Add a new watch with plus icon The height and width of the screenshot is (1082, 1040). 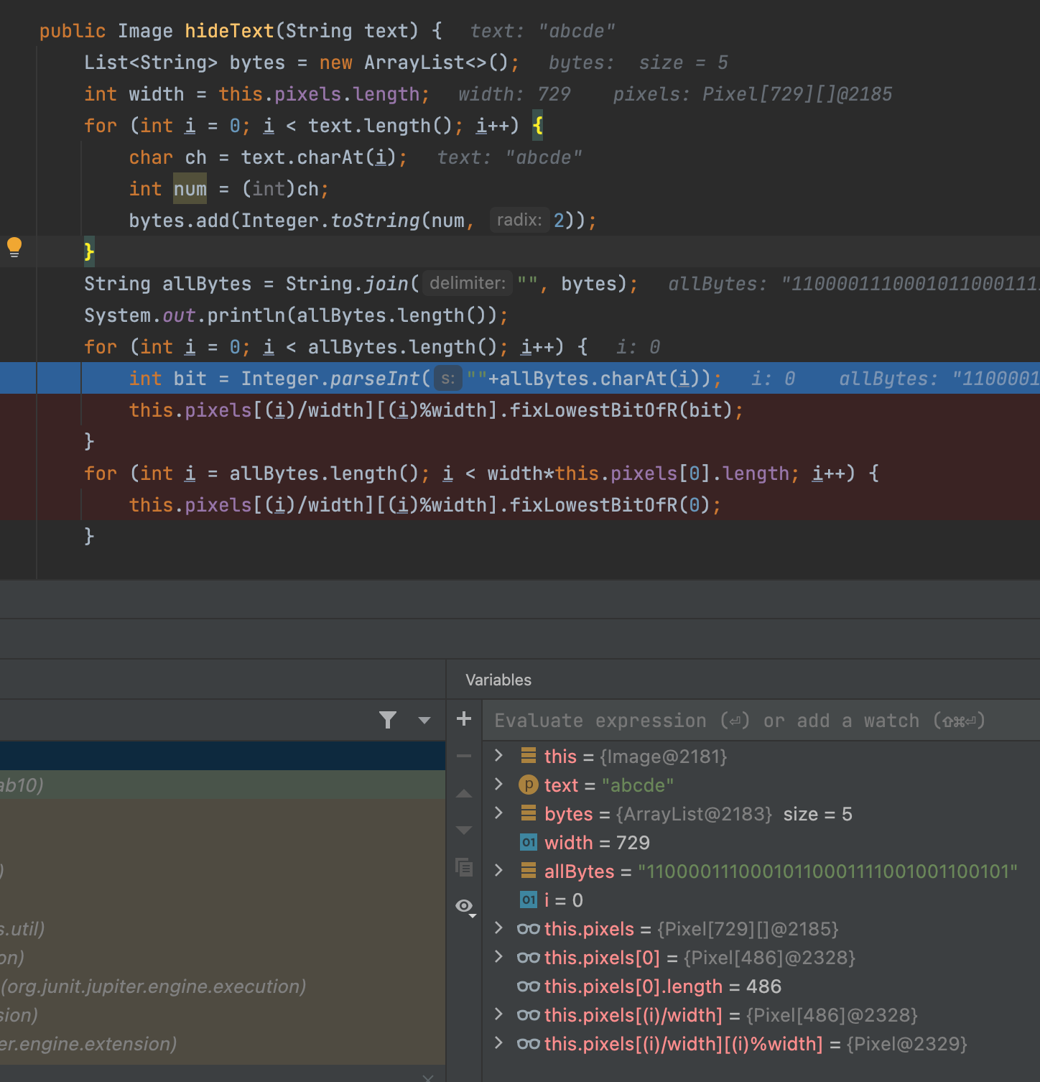point(464,719)
